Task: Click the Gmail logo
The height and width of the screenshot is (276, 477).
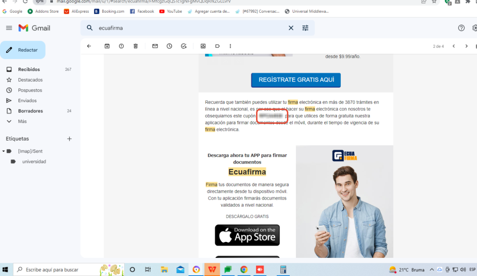Action: point(34,28)
